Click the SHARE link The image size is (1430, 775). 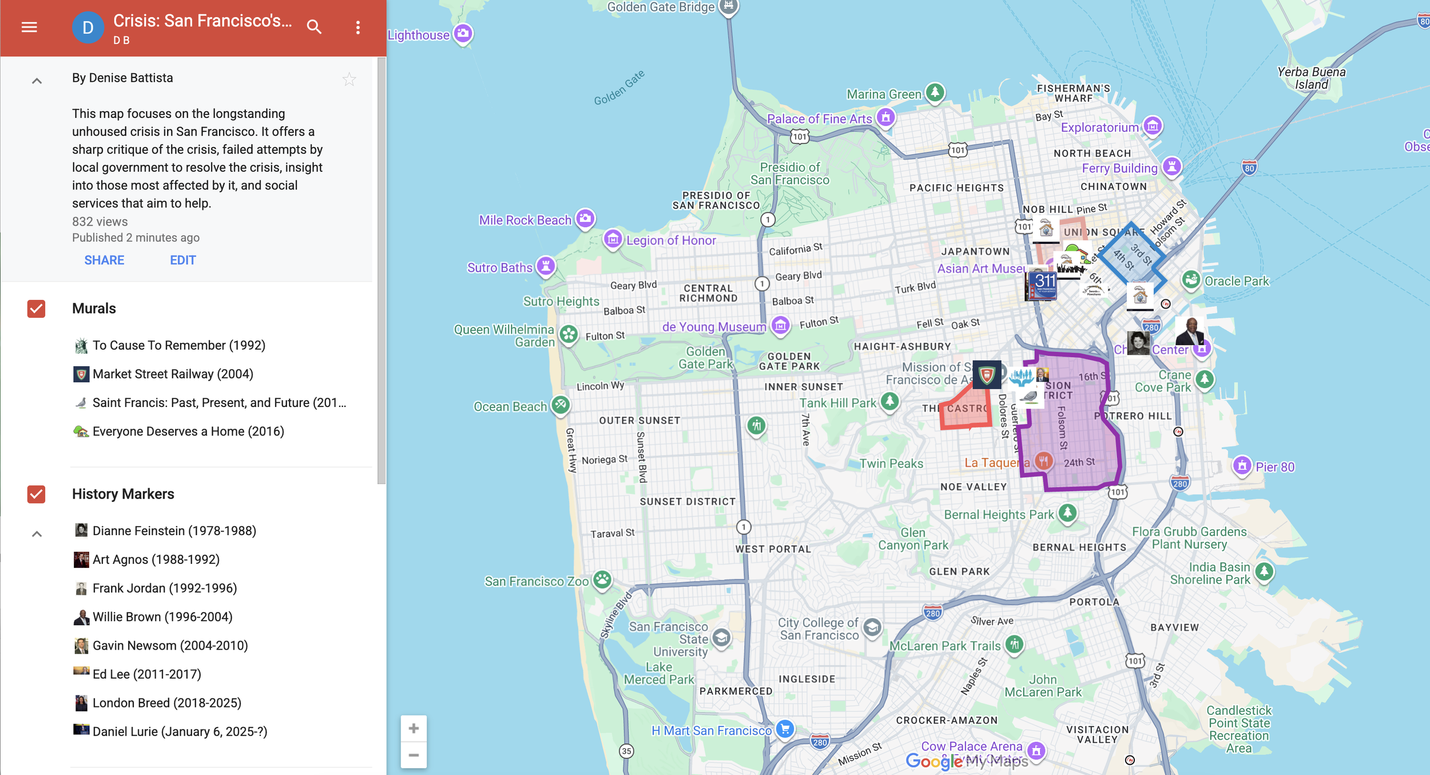[x=104, y=260]
